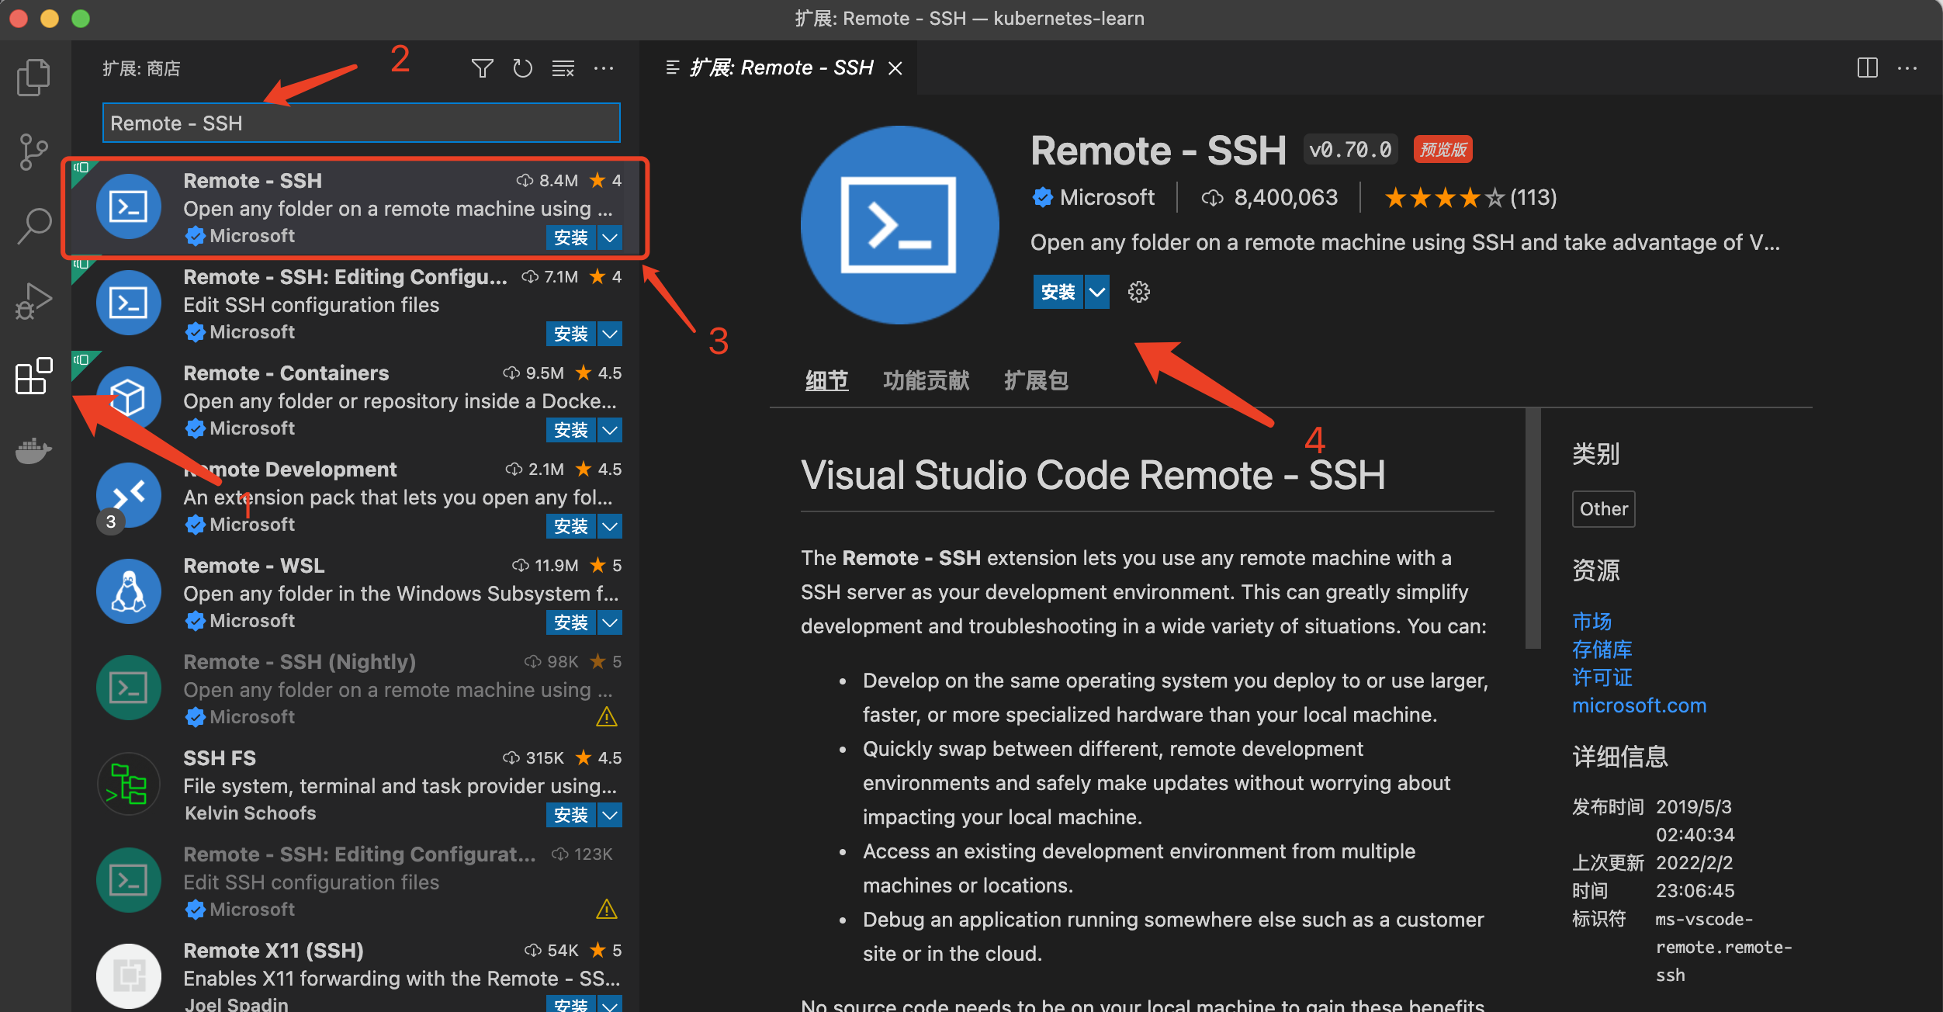Expand install dropdown for Remote Development
The width and height of the screenshot is (1943, 1012).
610,526
